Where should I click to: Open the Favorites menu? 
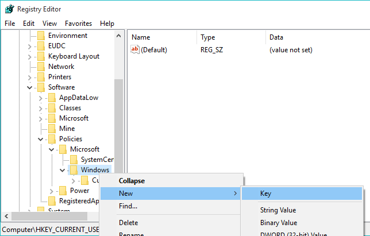pos(78,24)
